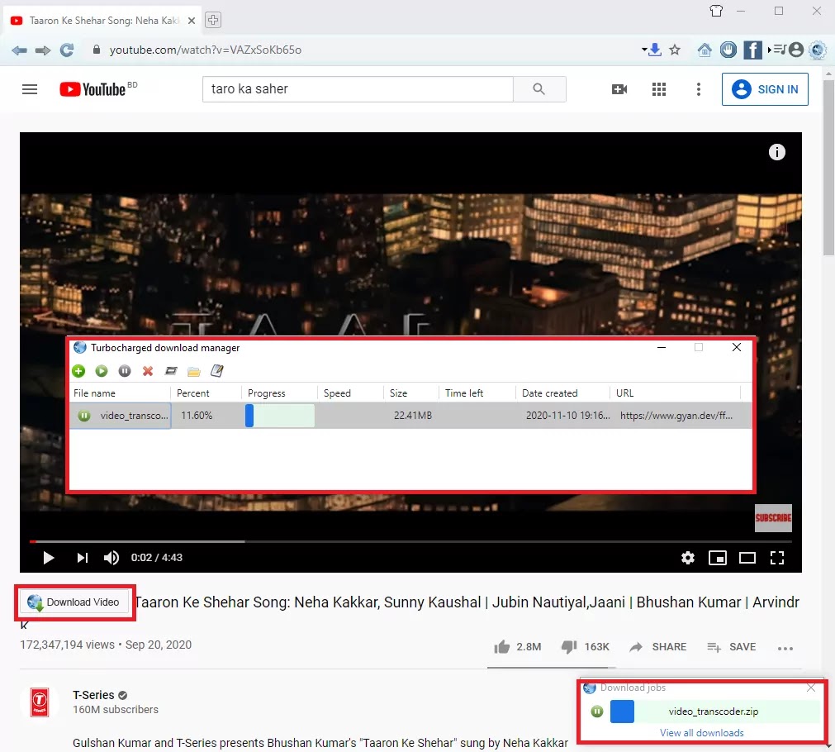Viewport: 835px width, 752px height.
Task: Click the home icon in browser toolbar
Action: 705,50
